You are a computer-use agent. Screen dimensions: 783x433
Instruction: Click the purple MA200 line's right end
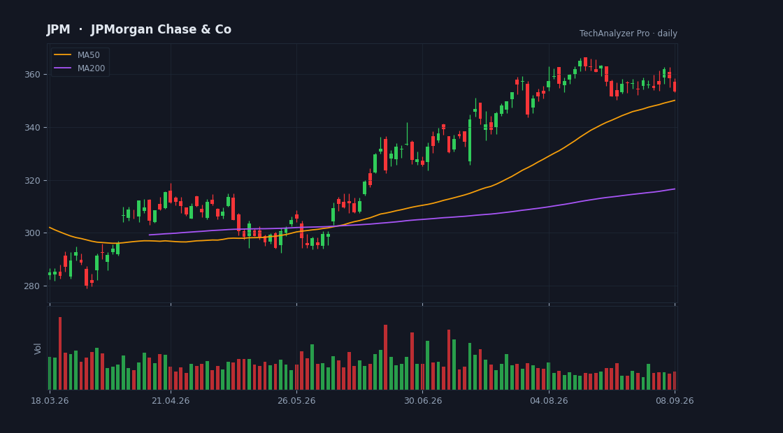coord(674,189)
